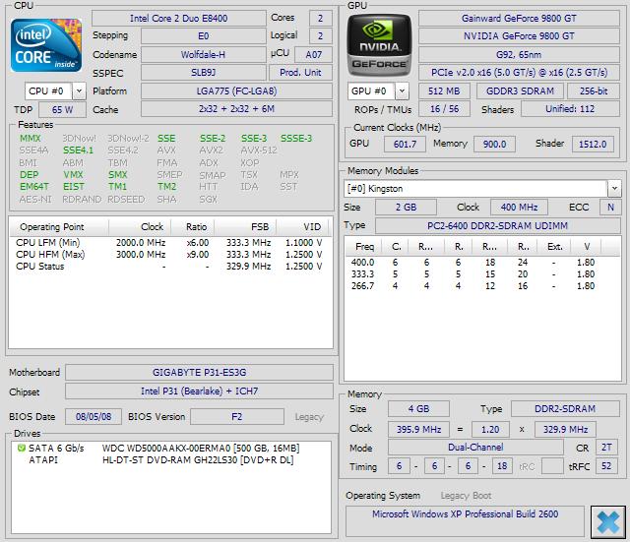
Task: Click the CR 2T value field
Action: (x=606, y=448)
